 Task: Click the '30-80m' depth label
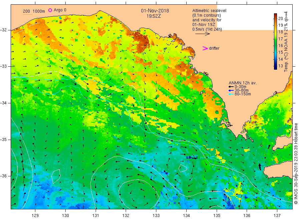(x=241, y=90)
